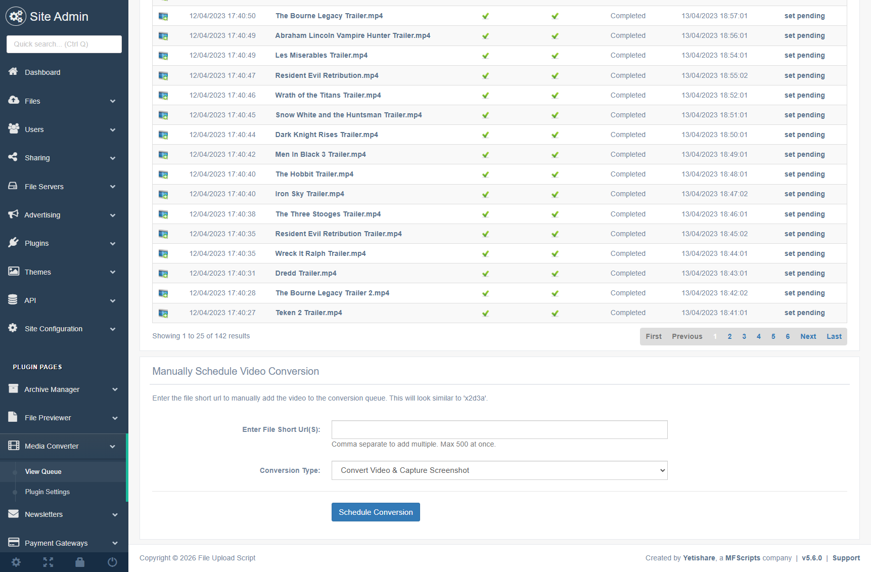
Task: Click the Enter File Short Url(s) field
Action: [499, 429]
